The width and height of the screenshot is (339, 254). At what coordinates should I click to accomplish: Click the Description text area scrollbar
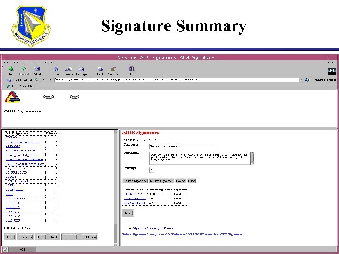pos(252,159)
